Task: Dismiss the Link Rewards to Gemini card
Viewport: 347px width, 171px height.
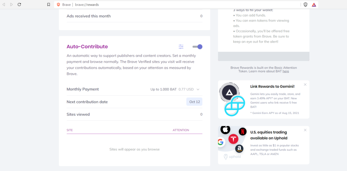Action: pyautogui.click(x=305, y=85)
